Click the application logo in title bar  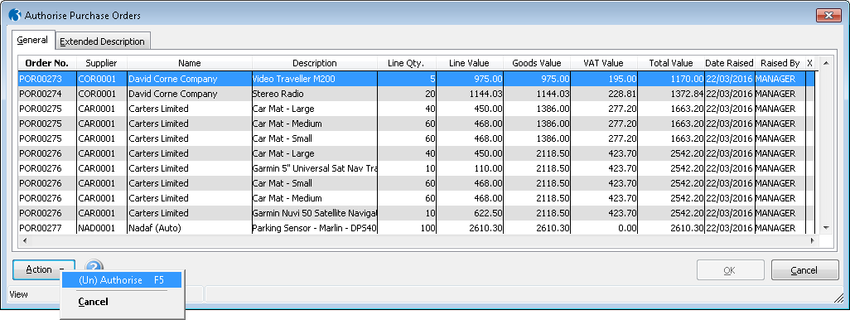pos(15,15)
